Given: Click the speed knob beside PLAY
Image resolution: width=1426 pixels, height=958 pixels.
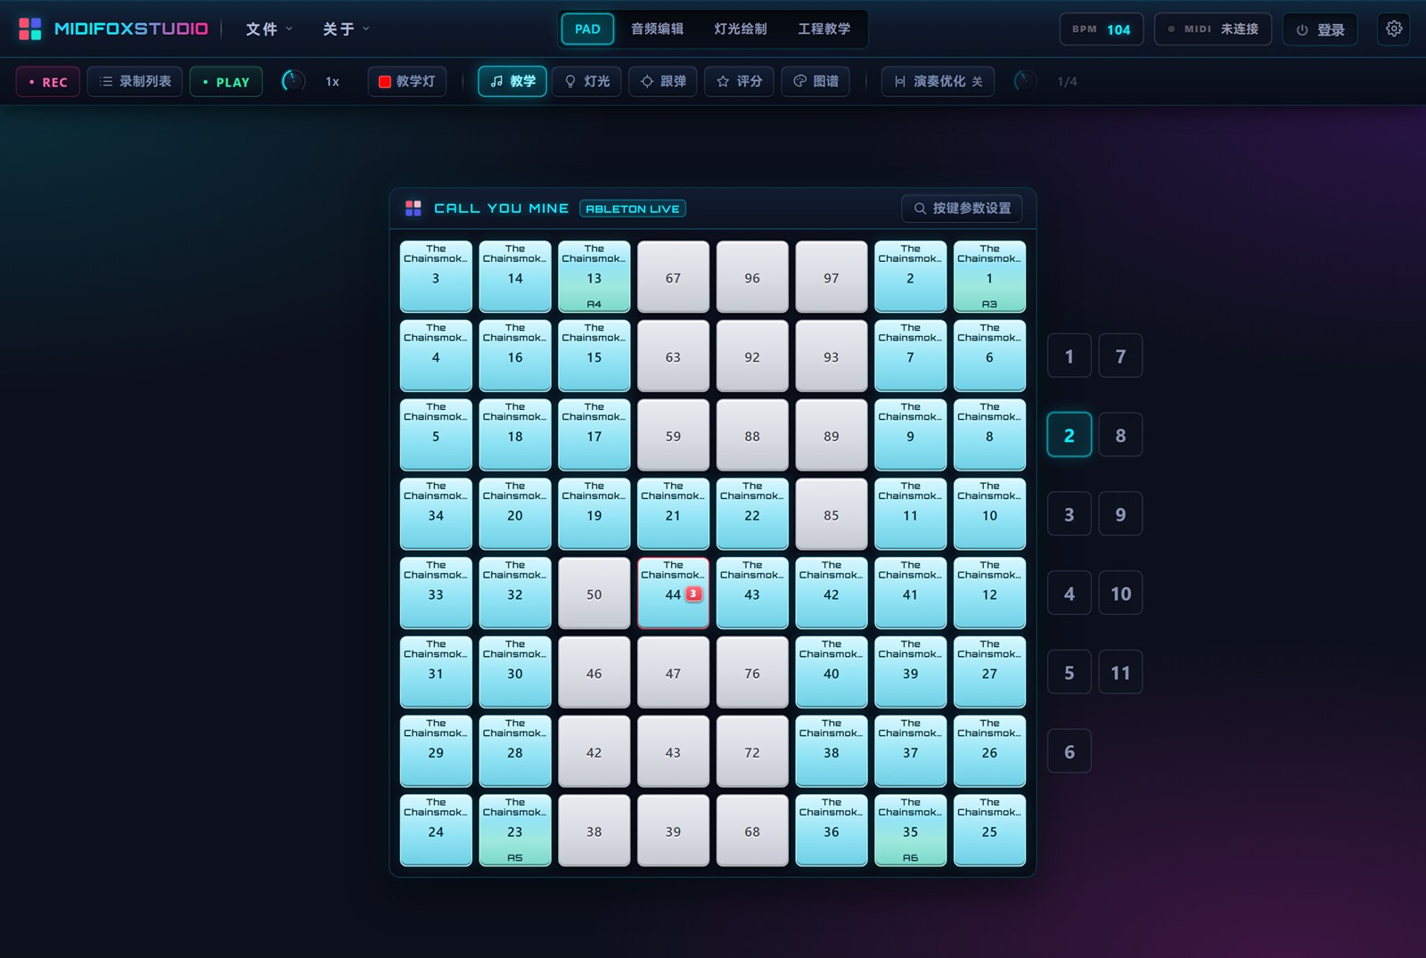Looking at the screenshot, I should pos(292,81).
